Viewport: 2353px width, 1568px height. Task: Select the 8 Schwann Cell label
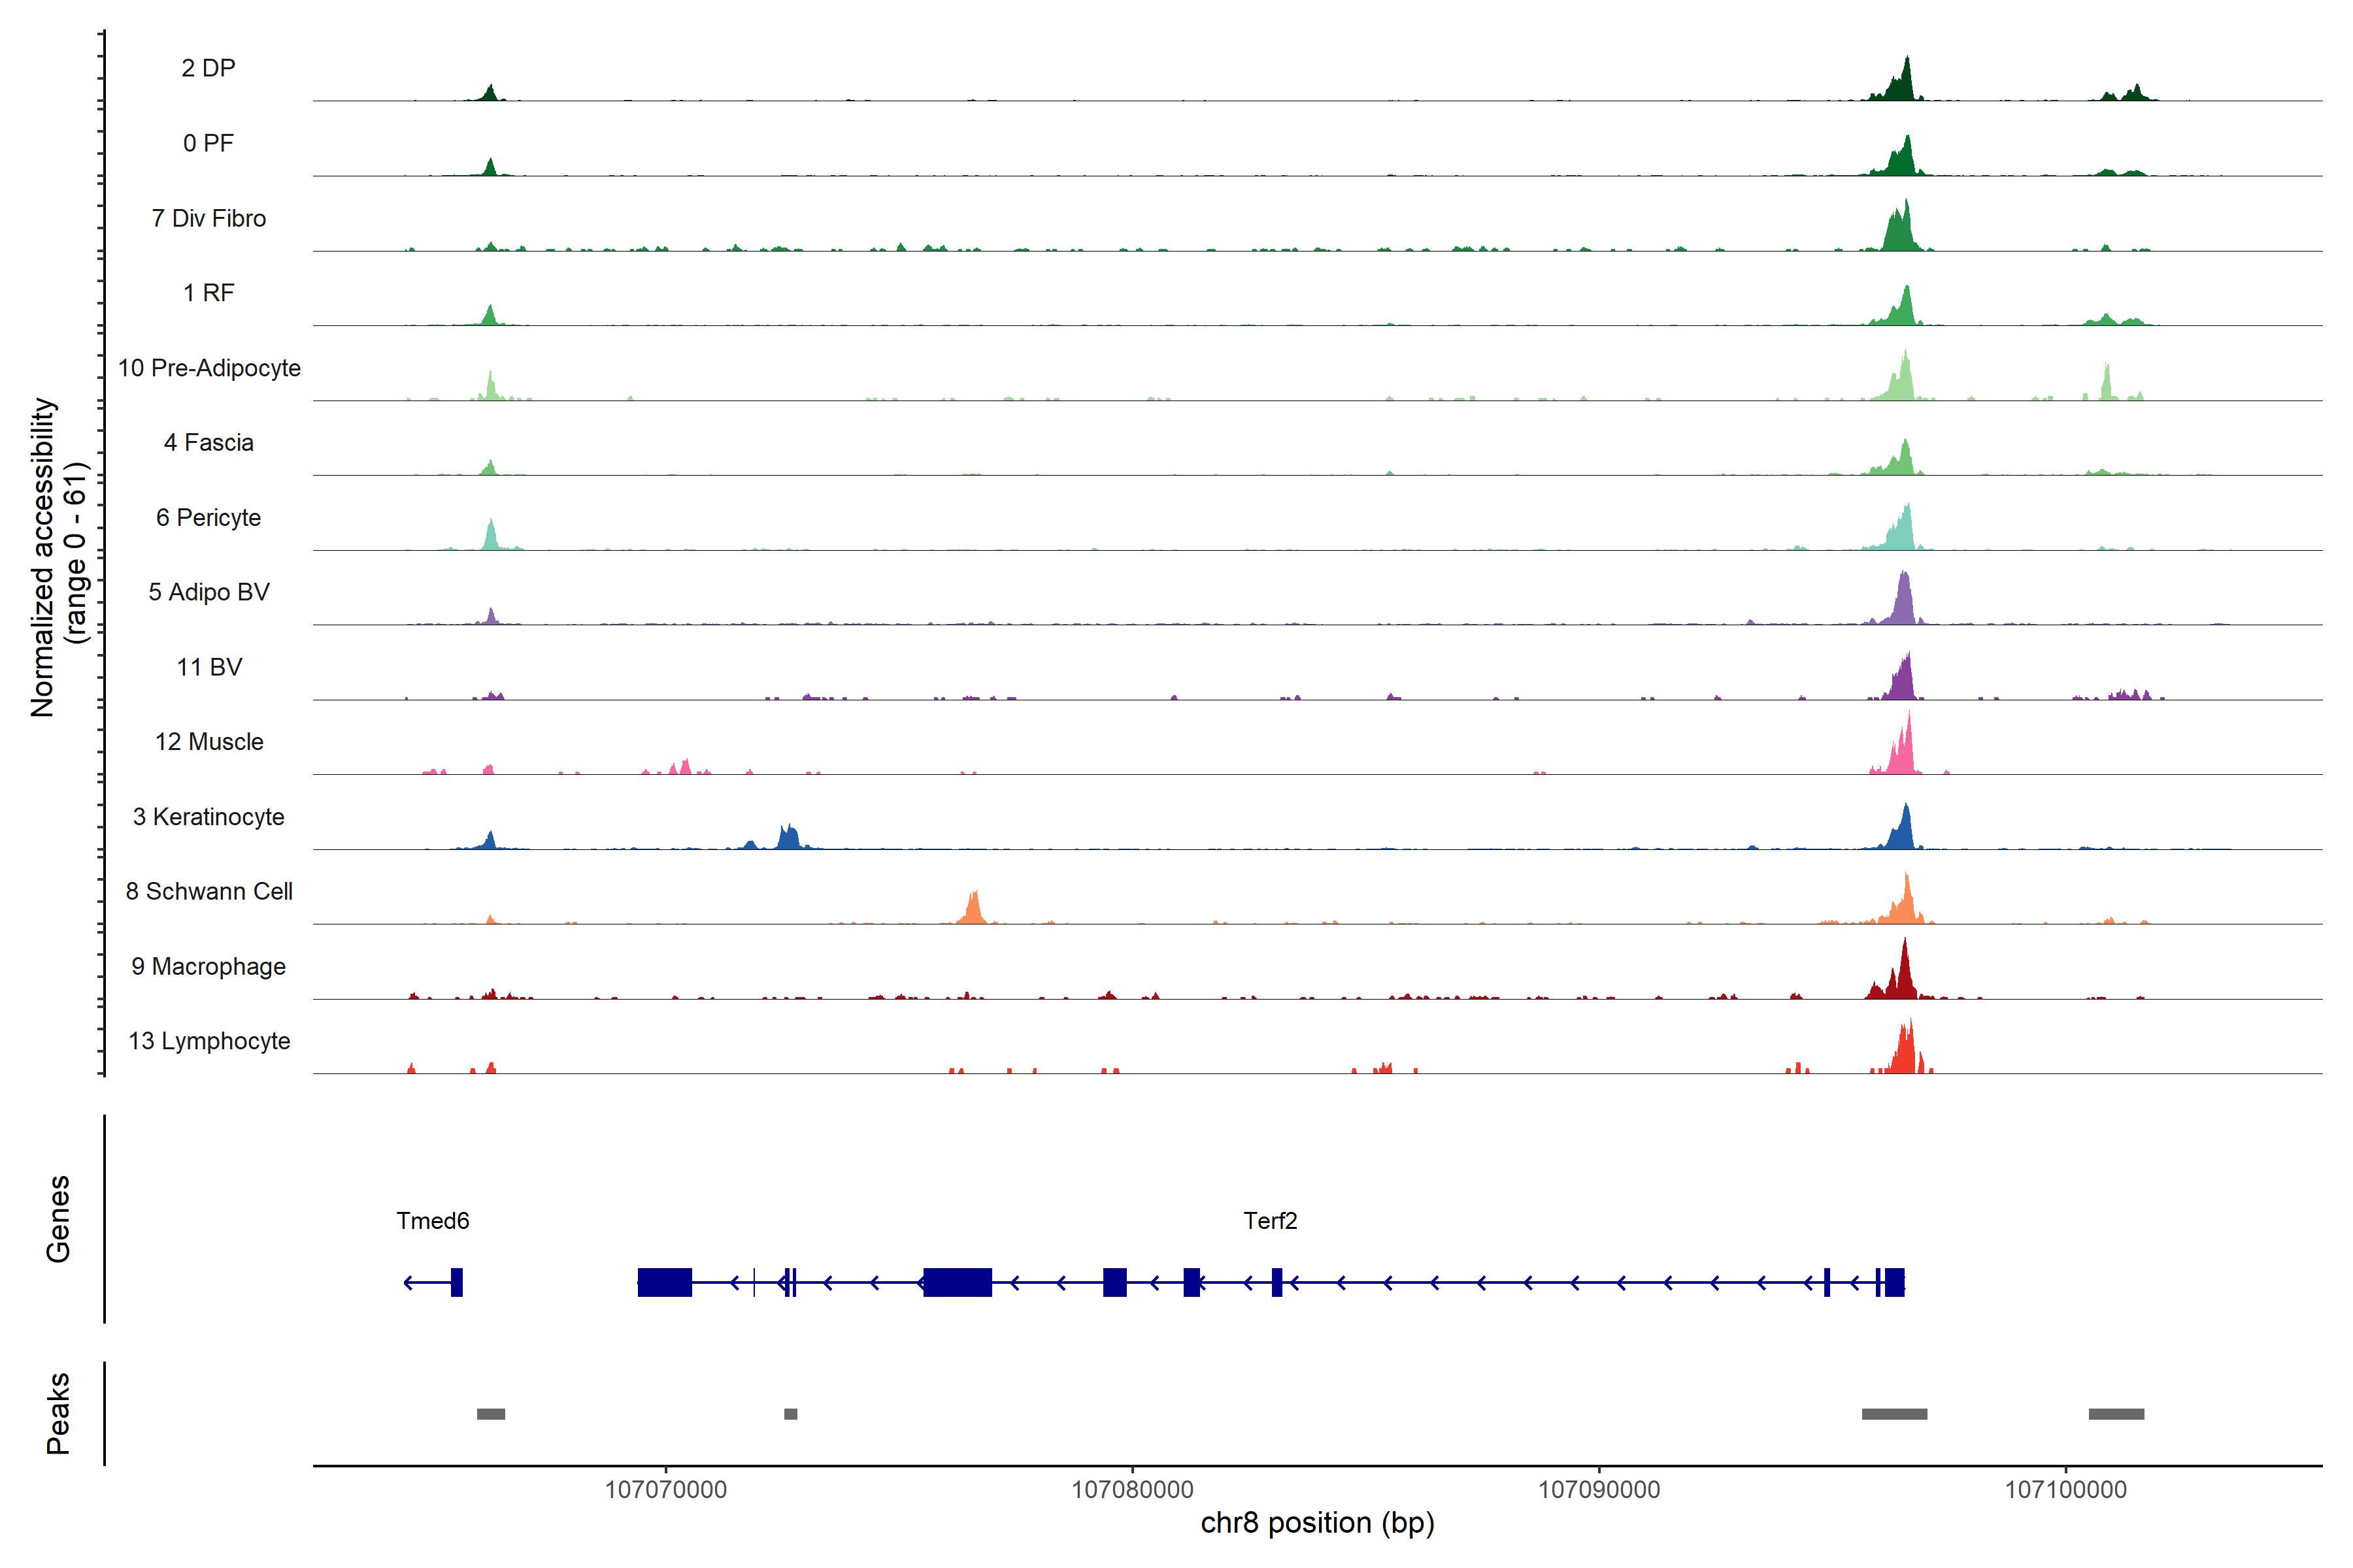click(x=209, y=891)
